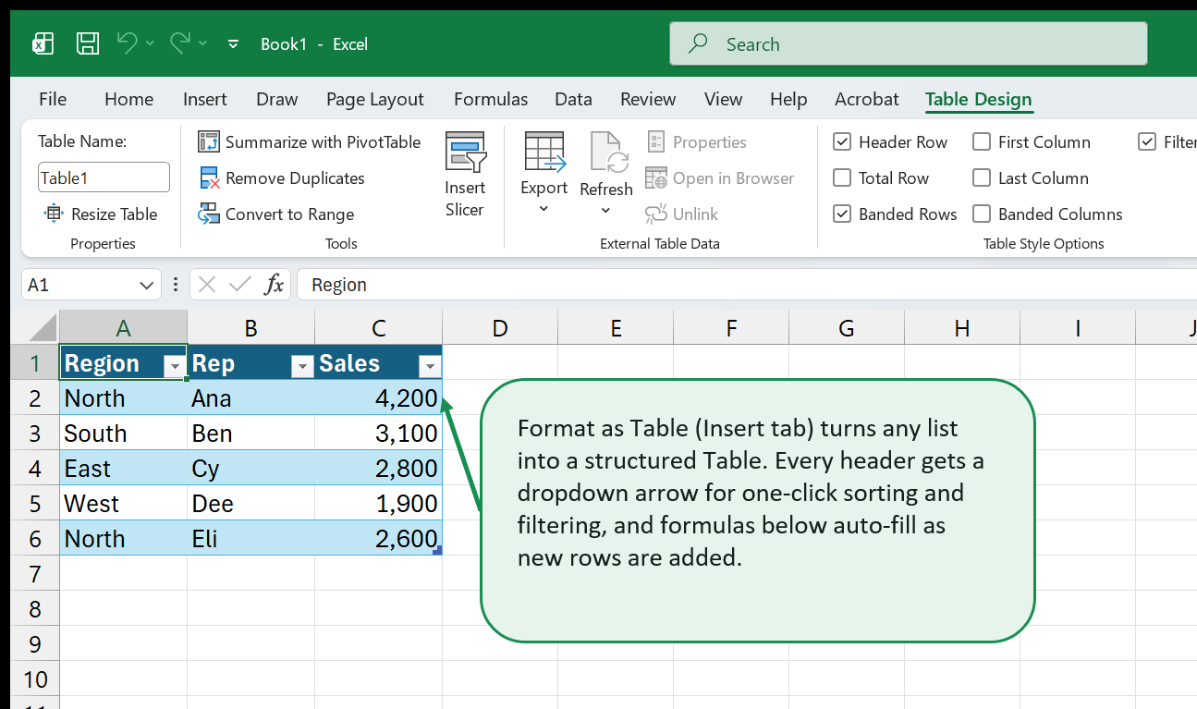Switch to the View tab

[x=723, y=99]
